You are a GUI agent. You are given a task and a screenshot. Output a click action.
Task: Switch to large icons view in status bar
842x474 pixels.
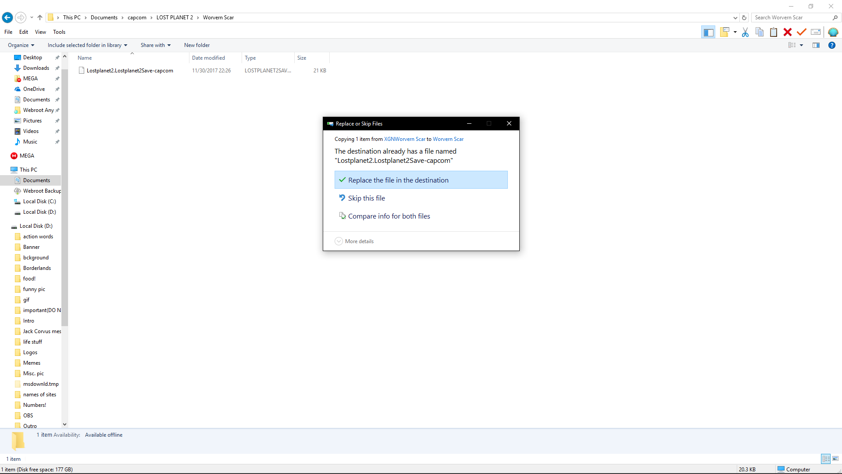(x=835, y=459)
